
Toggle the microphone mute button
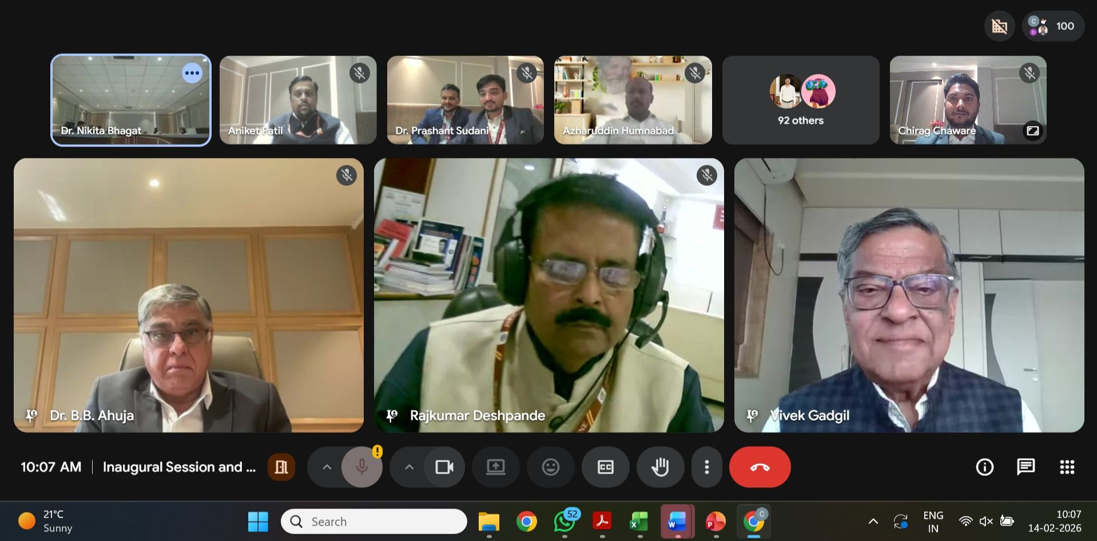click(361, 467)
